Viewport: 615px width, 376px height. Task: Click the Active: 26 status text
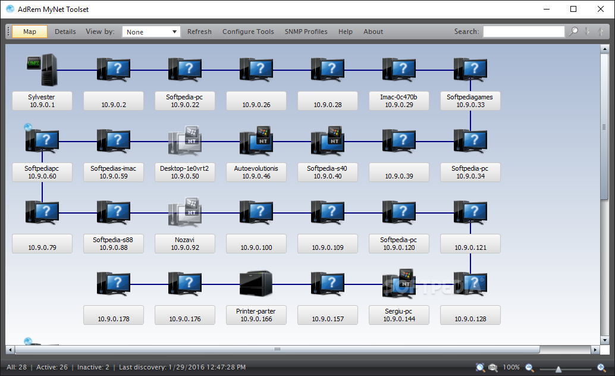(52, 367)
